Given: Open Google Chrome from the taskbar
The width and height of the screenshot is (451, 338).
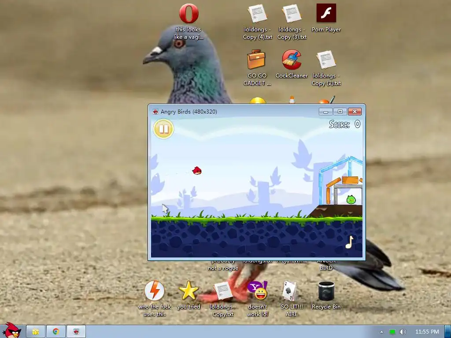Looking at the screenshot, I should pos(56,332).
